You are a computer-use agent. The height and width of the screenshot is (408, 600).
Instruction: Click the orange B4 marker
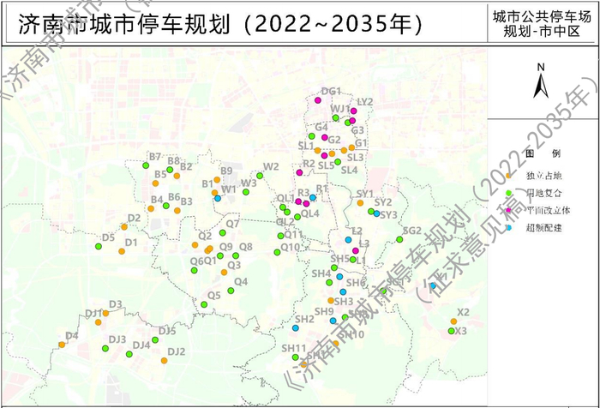(151, 208)
